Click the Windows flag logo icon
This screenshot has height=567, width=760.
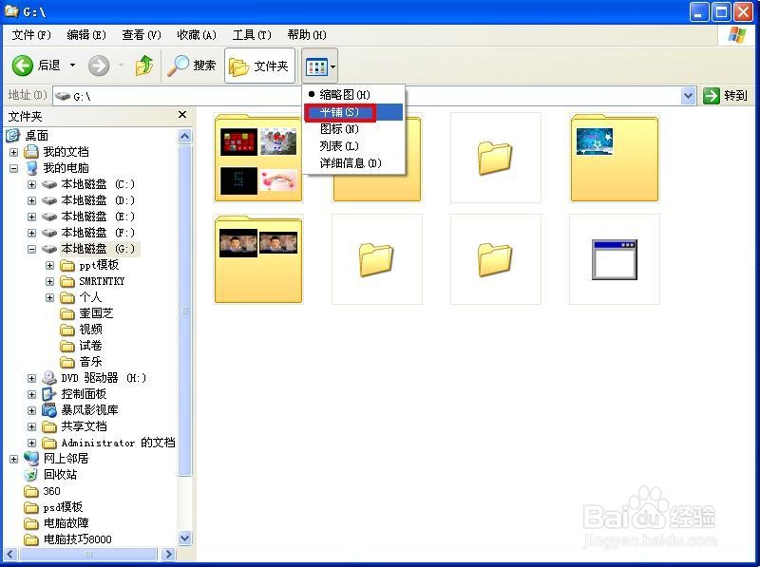coord(737,35)
